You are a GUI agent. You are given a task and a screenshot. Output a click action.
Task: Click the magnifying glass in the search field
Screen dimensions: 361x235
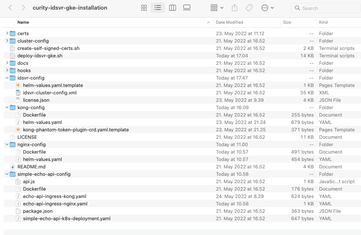298,8
